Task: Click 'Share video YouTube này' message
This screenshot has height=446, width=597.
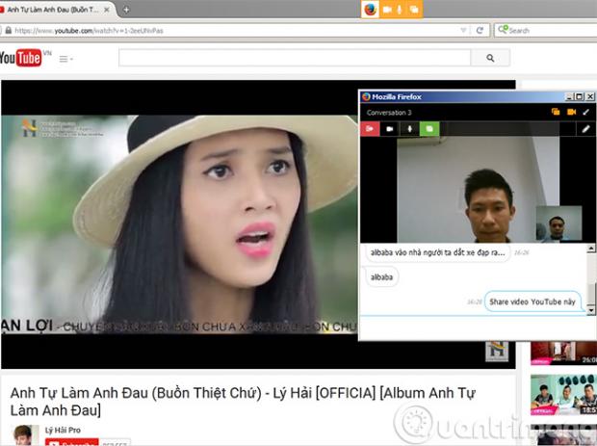Action: click(532, 302)
